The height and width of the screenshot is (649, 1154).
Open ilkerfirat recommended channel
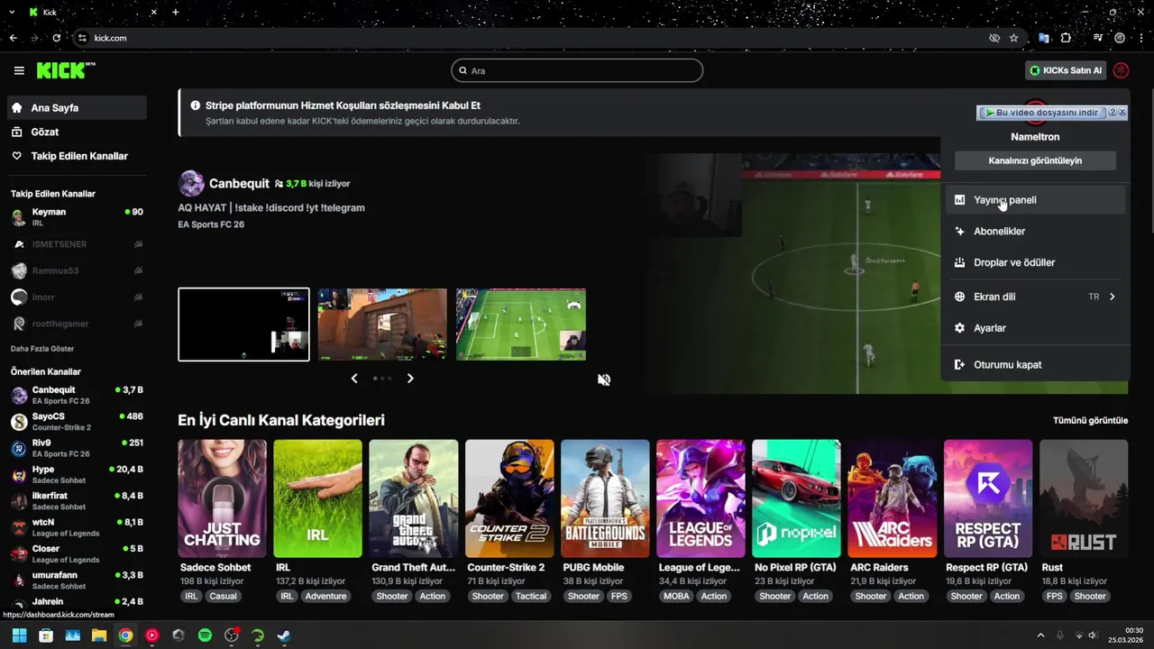[x=77, y=501]
